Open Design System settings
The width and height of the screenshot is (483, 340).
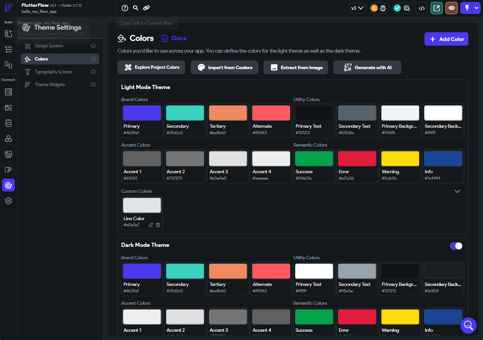[x=60, y=46]
